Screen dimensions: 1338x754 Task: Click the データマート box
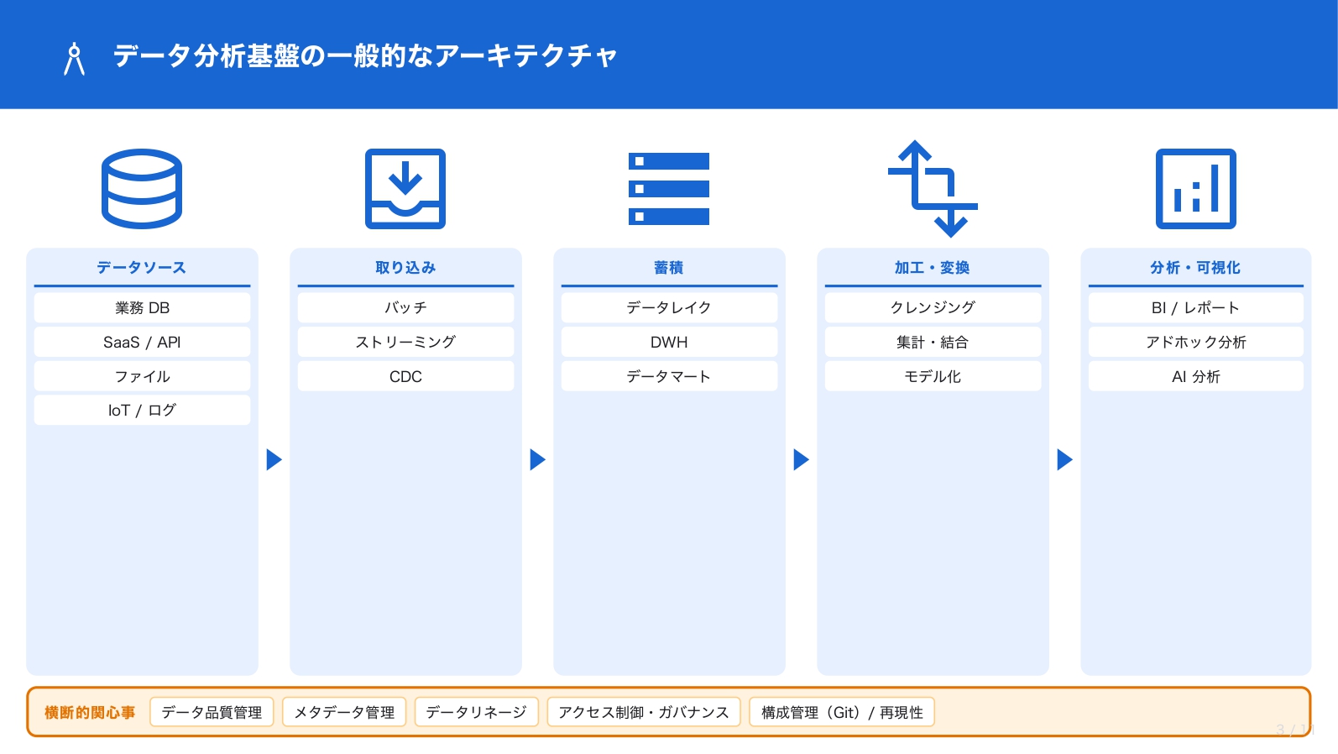click(x=669, y=377)
